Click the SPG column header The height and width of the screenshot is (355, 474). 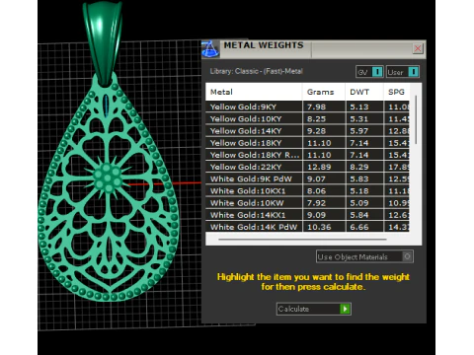pos(397,92)
